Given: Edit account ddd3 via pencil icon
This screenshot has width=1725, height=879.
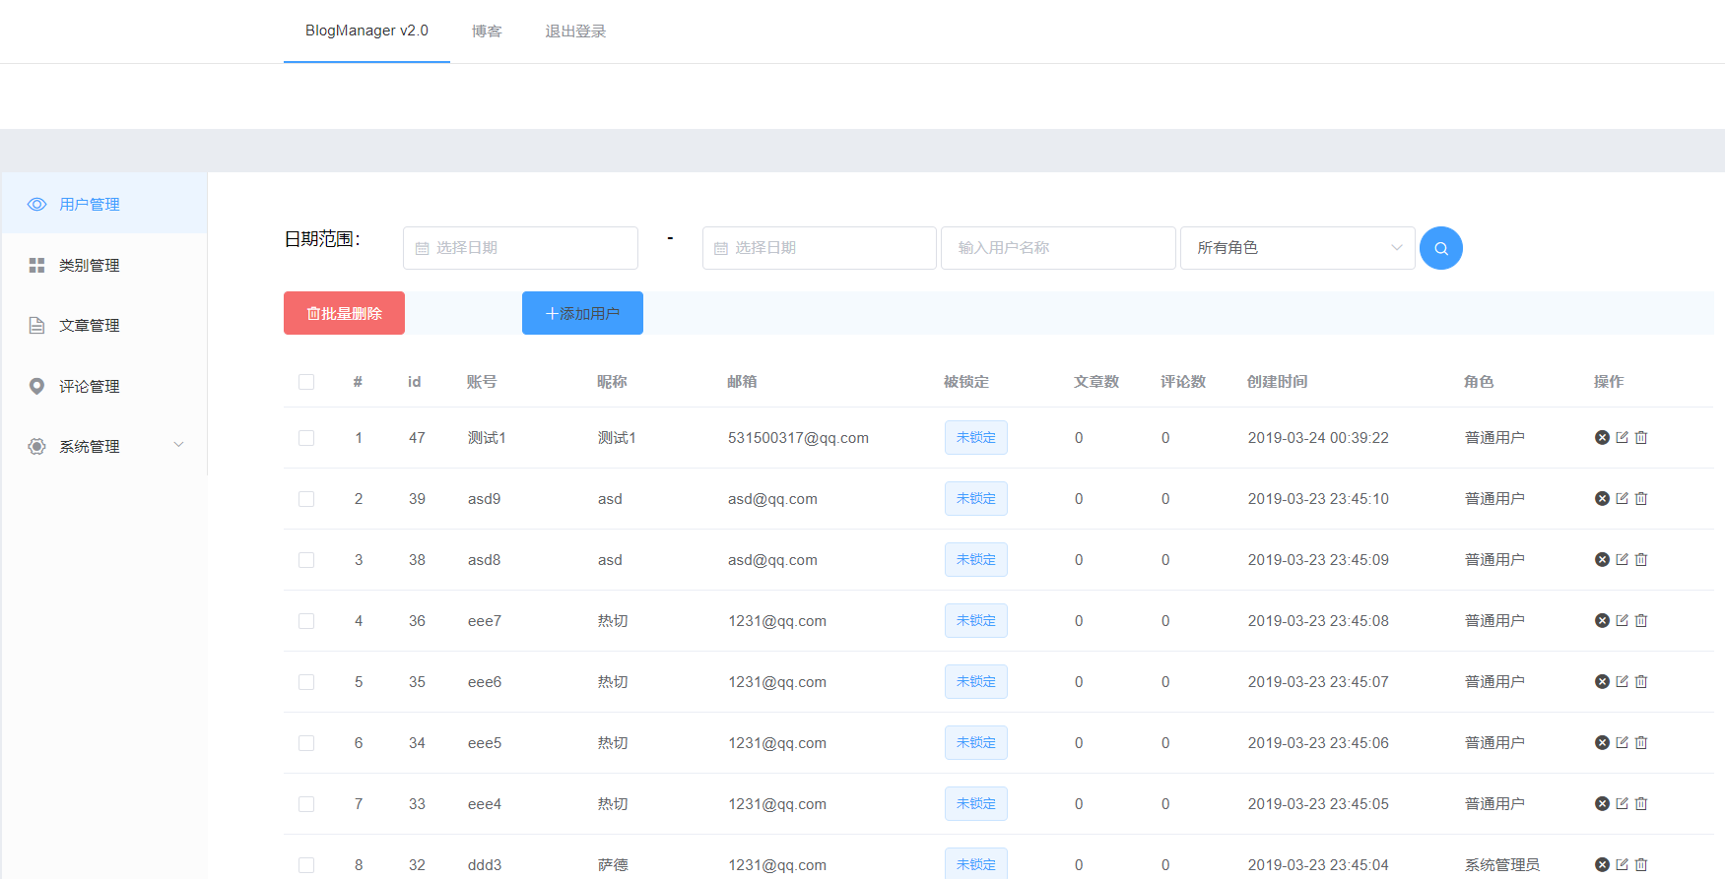Looking at the screenshot, I should [1622, 864].
